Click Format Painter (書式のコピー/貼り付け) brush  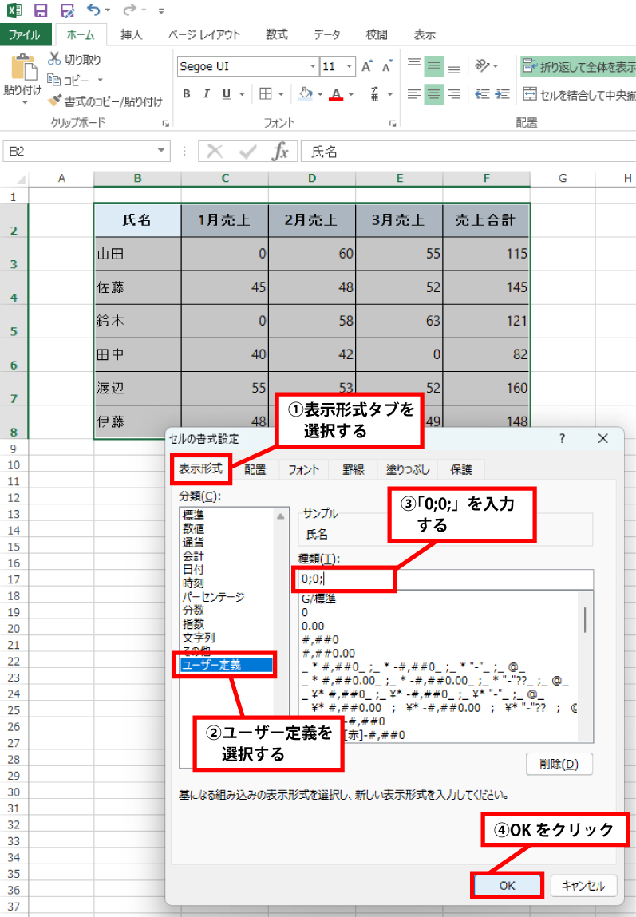[54, 101]
